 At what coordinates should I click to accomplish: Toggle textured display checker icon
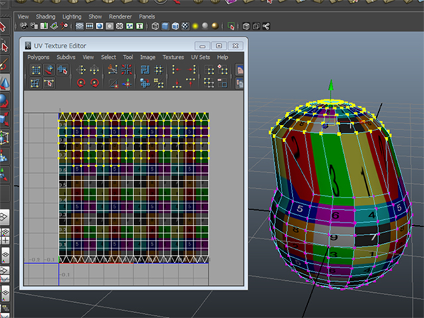(x=185, y=26)
